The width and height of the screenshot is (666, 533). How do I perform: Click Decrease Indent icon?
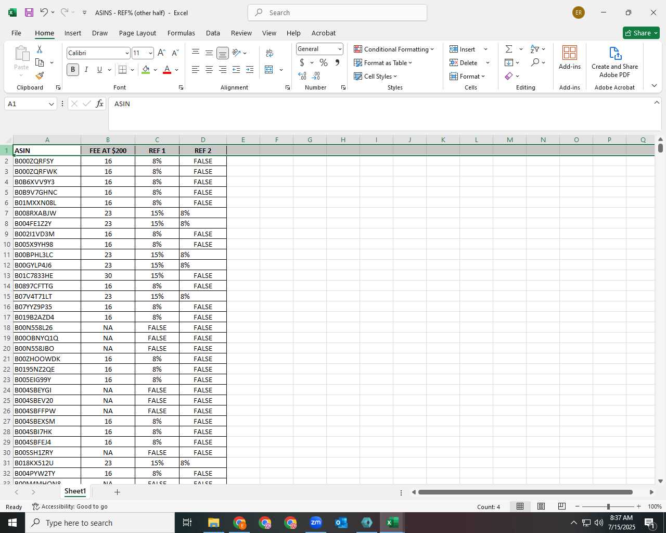pos(236,69)
